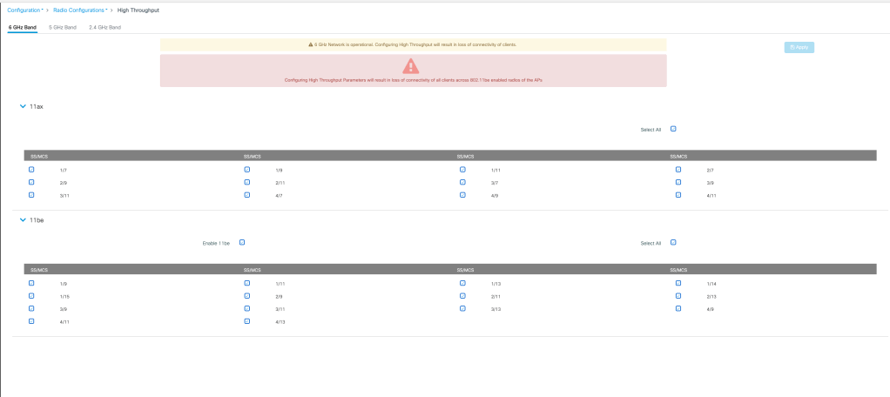The width and height of the screenshot is (890, 397).
Task: Switch to the 2.4 GHz Band tab
Action: pos(105,27)
